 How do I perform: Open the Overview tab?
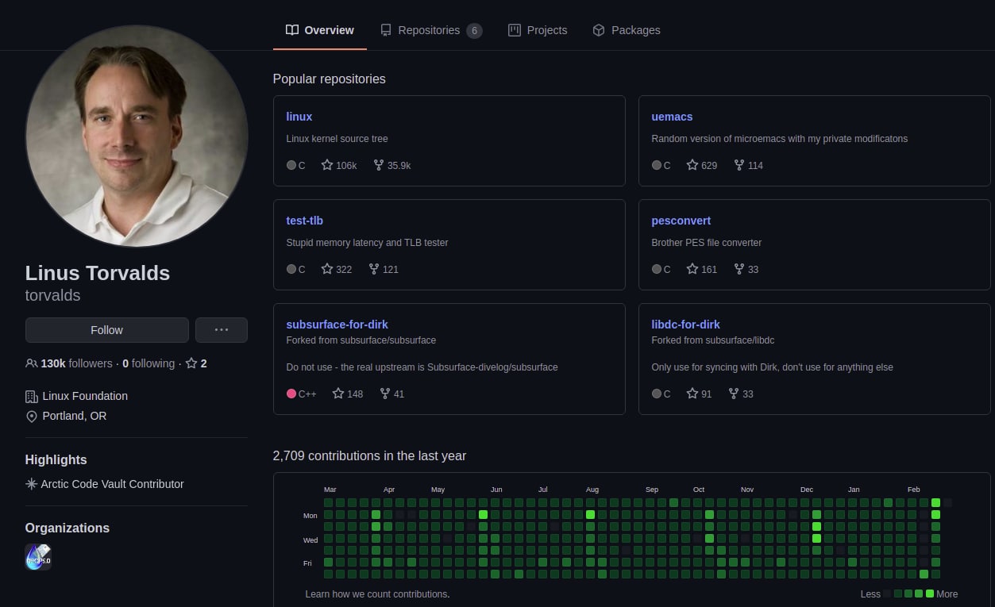319,30
